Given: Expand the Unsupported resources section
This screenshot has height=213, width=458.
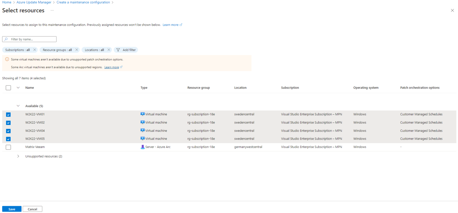Looking at the screenshot, I should pos(18,156).
